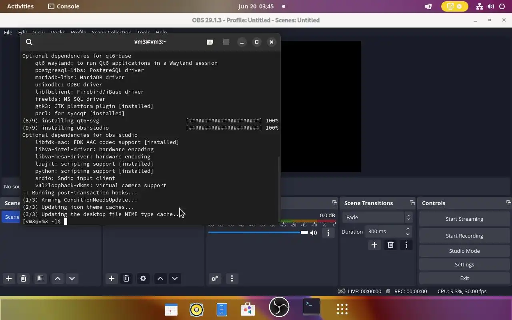This screenshot has height=320, width=512.
Task: Click the black OBS preview canvas
Action: pos(321,106)
